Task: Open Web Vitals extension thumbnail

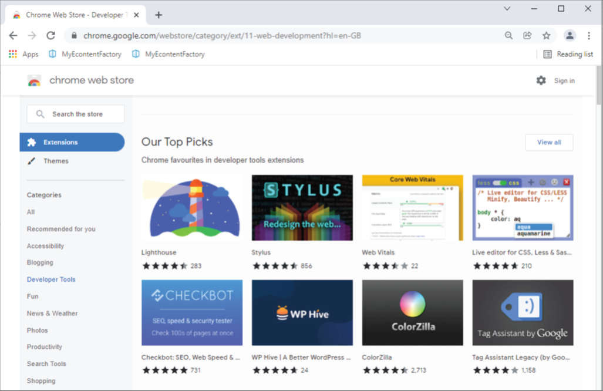Action: click(x=412, y=208)
